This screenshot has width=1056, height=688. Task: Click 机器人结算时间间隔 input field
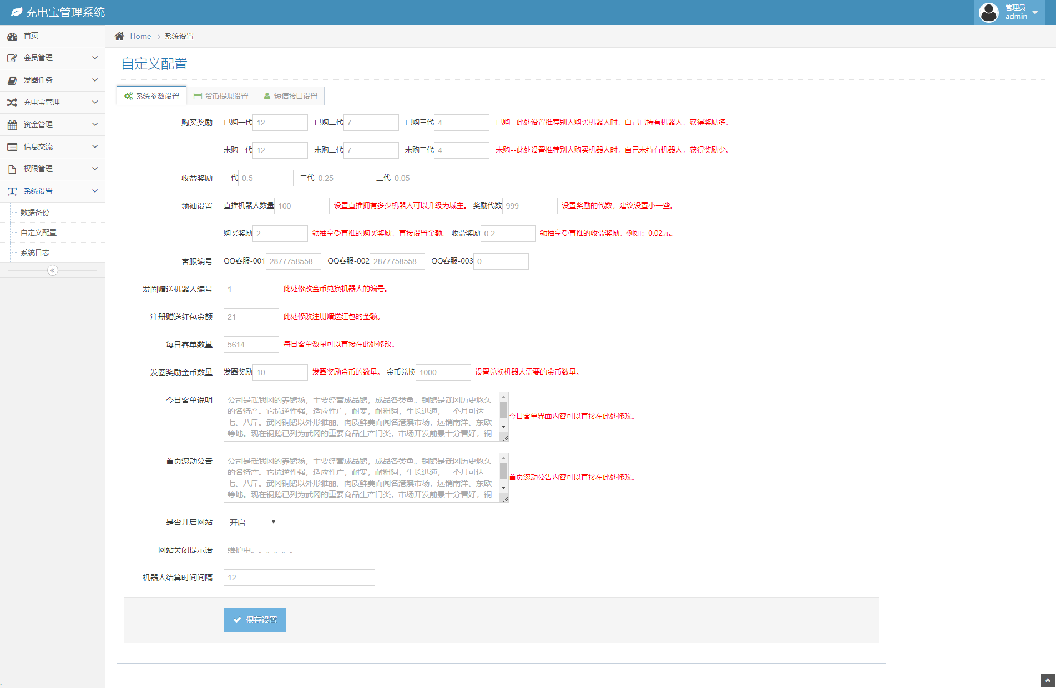(x=299, y=578)
